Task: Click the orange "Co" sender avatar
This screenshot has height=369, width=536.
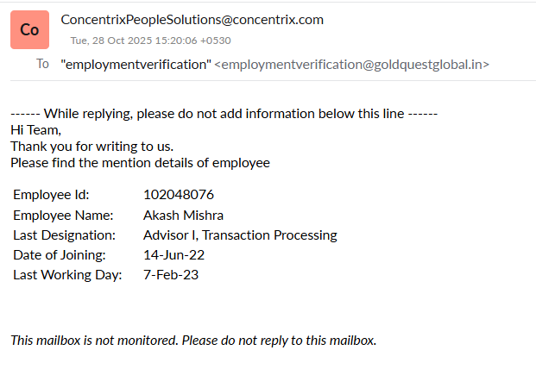Action: tap(29, 29)
